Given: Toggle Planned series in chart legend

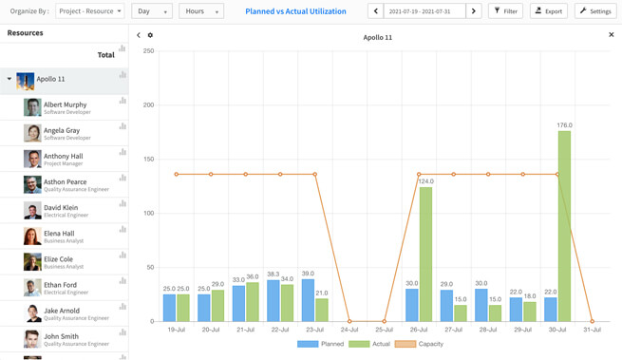Looking at the screenshot, I should [x=321, y=344].
